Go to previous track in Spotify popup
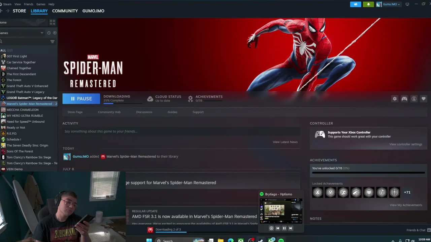This screenshot has width=431, height=242. pos(278,228)
